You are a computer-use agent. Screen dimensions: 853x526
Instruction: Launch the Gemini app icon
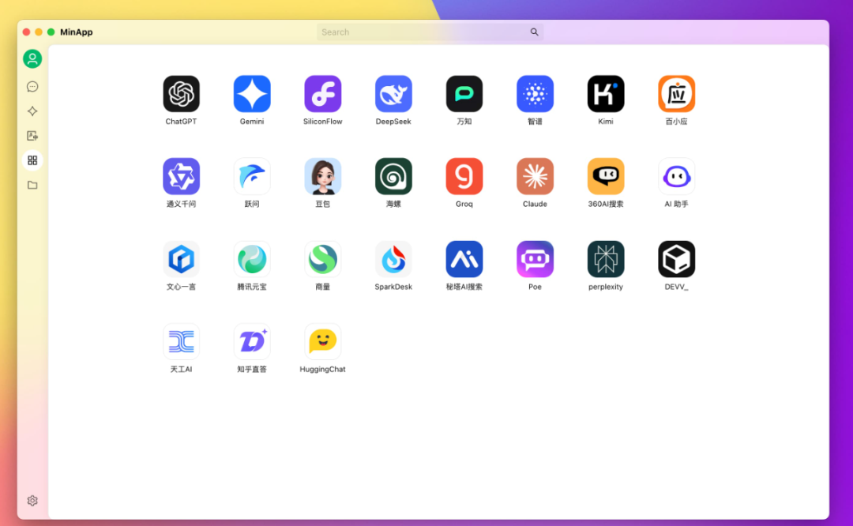click(252, 94)
